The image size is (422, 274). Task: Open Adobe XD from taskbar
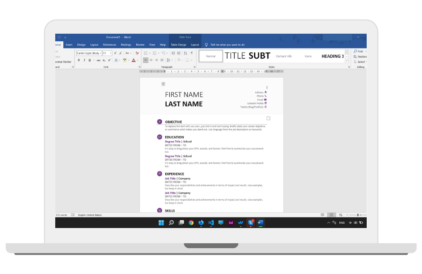pyautogui.click(x=231, y=223)
